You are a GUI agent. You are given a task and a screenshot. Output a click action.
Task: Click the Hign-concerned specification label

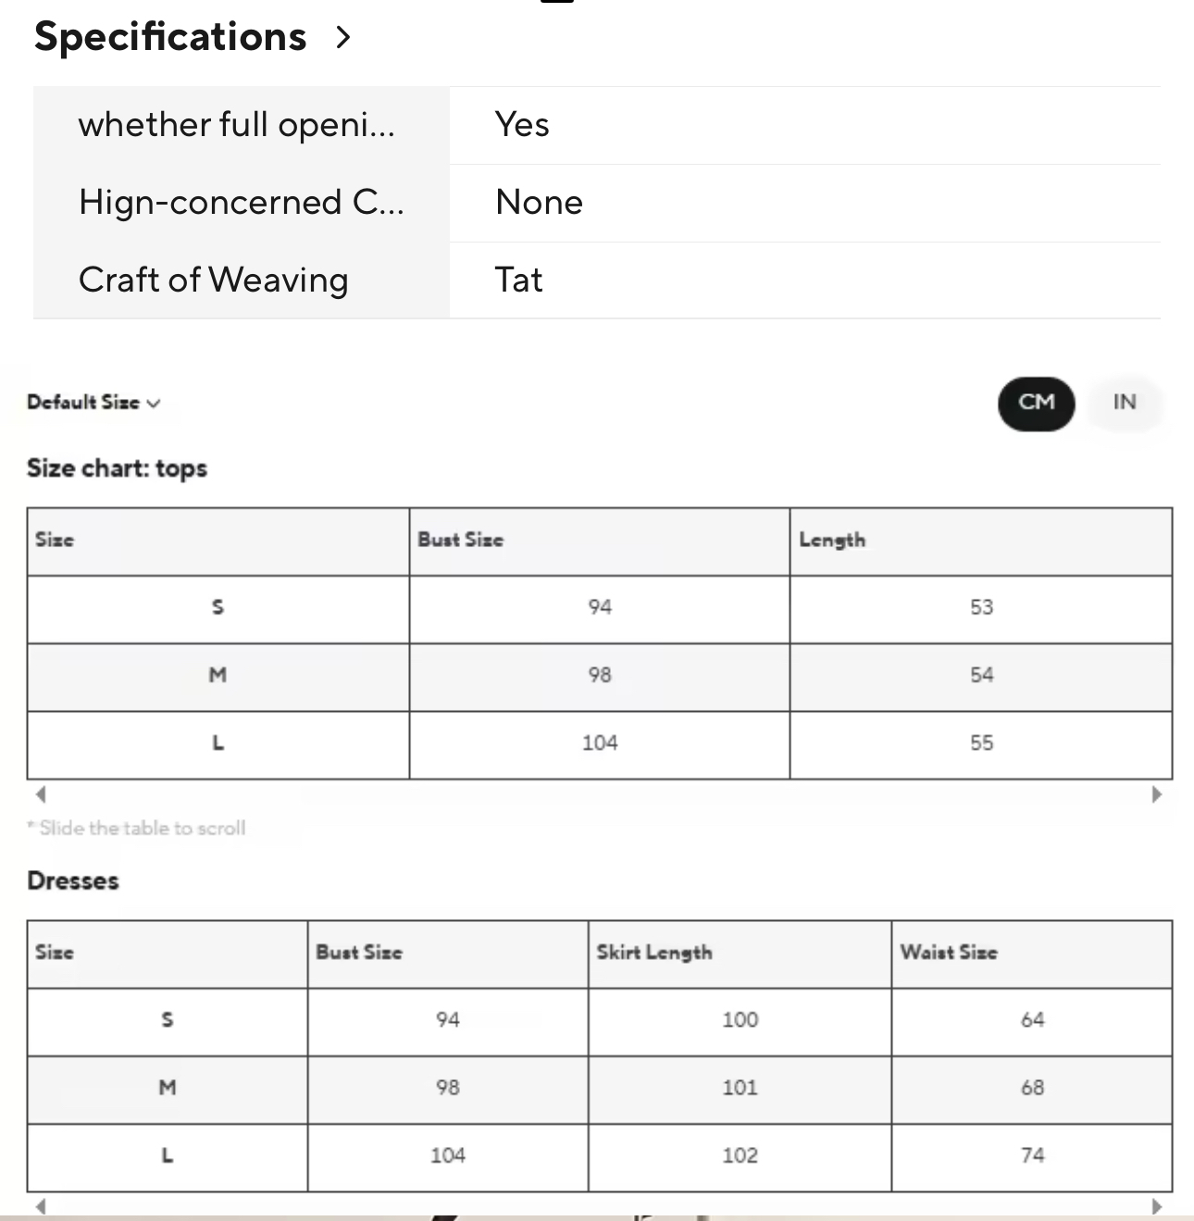241,203
